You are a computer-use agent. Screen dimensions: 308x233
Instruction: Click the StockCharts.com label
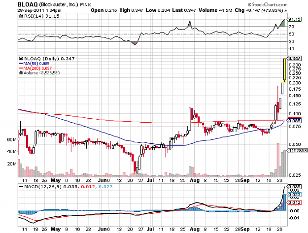[x=268, y=4]
